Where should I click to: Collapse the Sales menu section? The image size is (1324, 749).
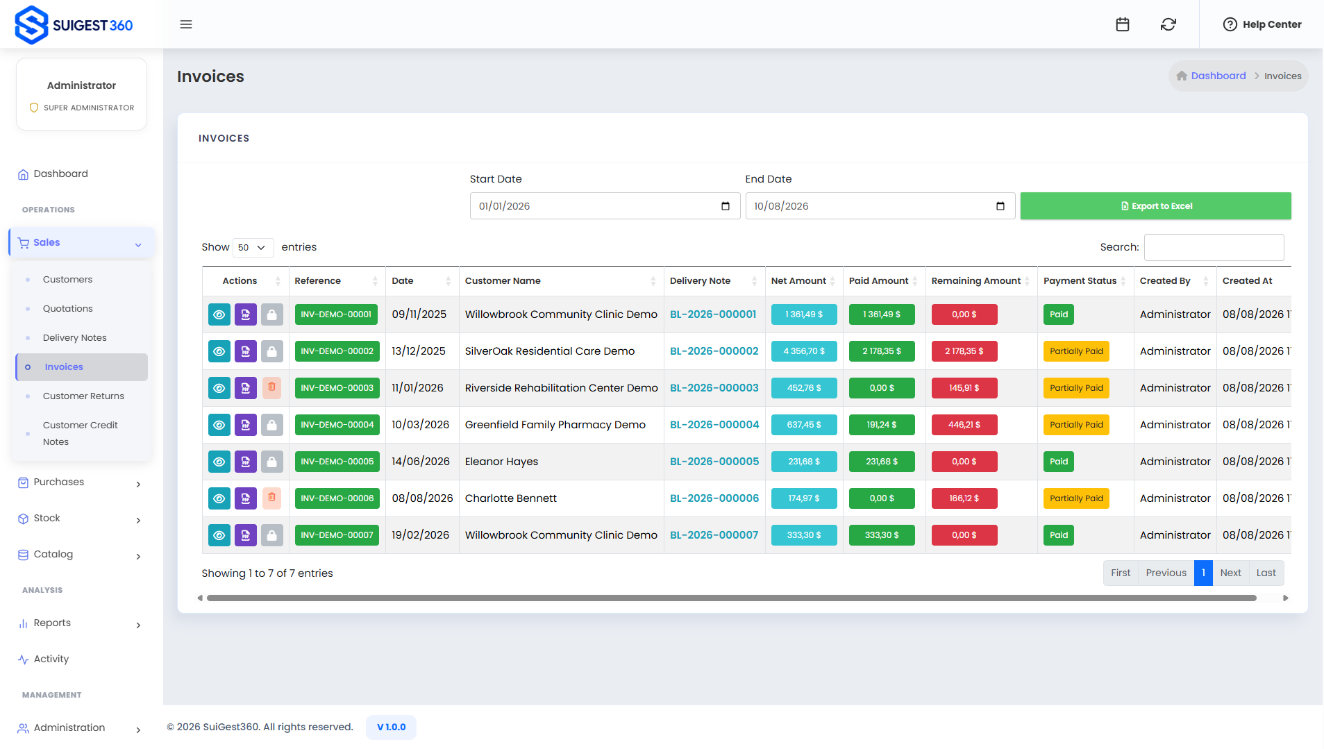coord(81,243)
